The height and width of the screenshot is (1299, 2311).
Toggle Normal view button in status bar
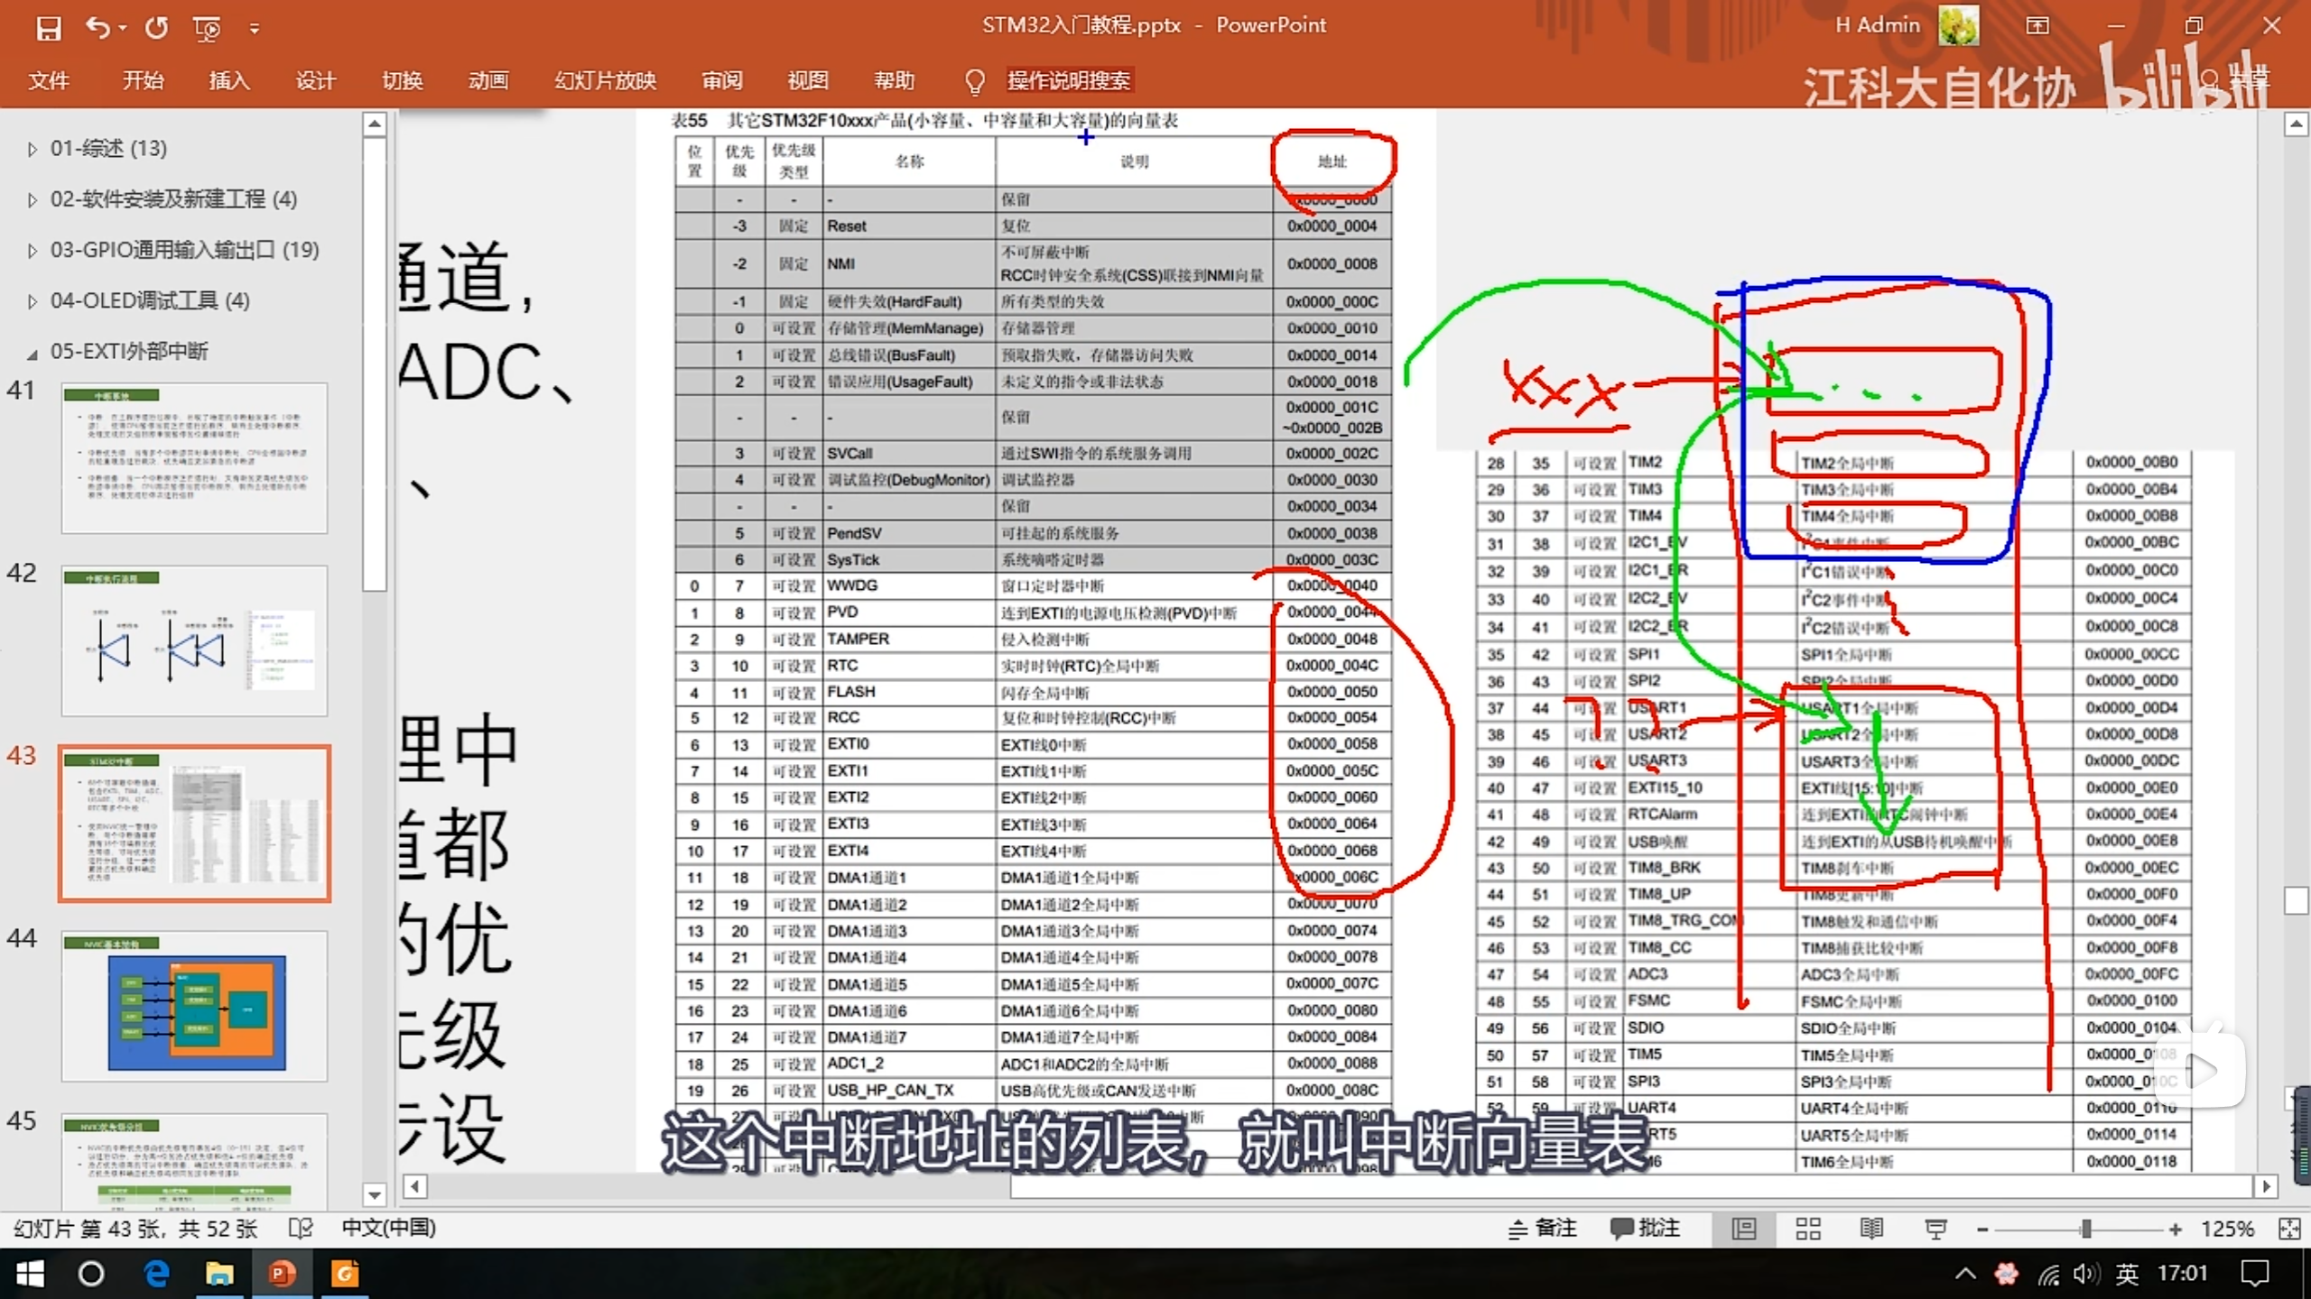click(1744, 1229)
